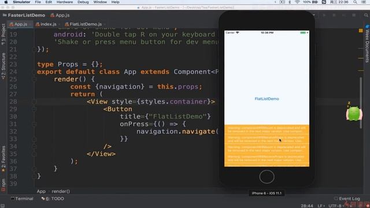The width and height of the screenshot is (370, 208).
Task: Click line number 28 in the gutter
Action: click(13, 102)
